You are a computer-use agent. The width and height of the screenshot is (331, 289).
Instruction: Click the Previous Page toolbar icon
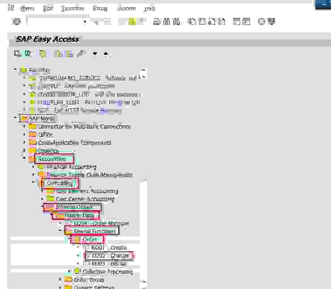(202, 22)
